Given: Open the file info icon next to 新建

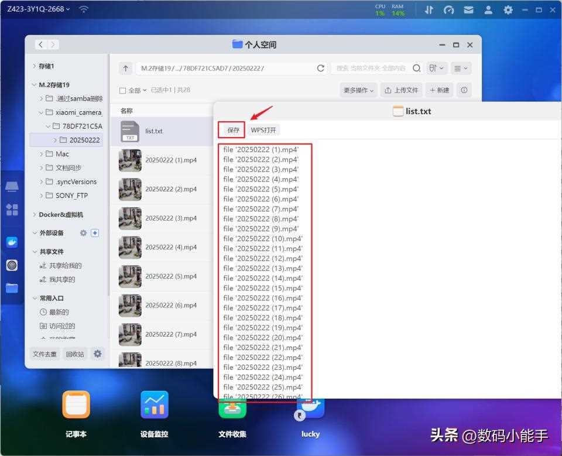Looking at the screenshot, I should pyautogui.click(x=464, y=90).
